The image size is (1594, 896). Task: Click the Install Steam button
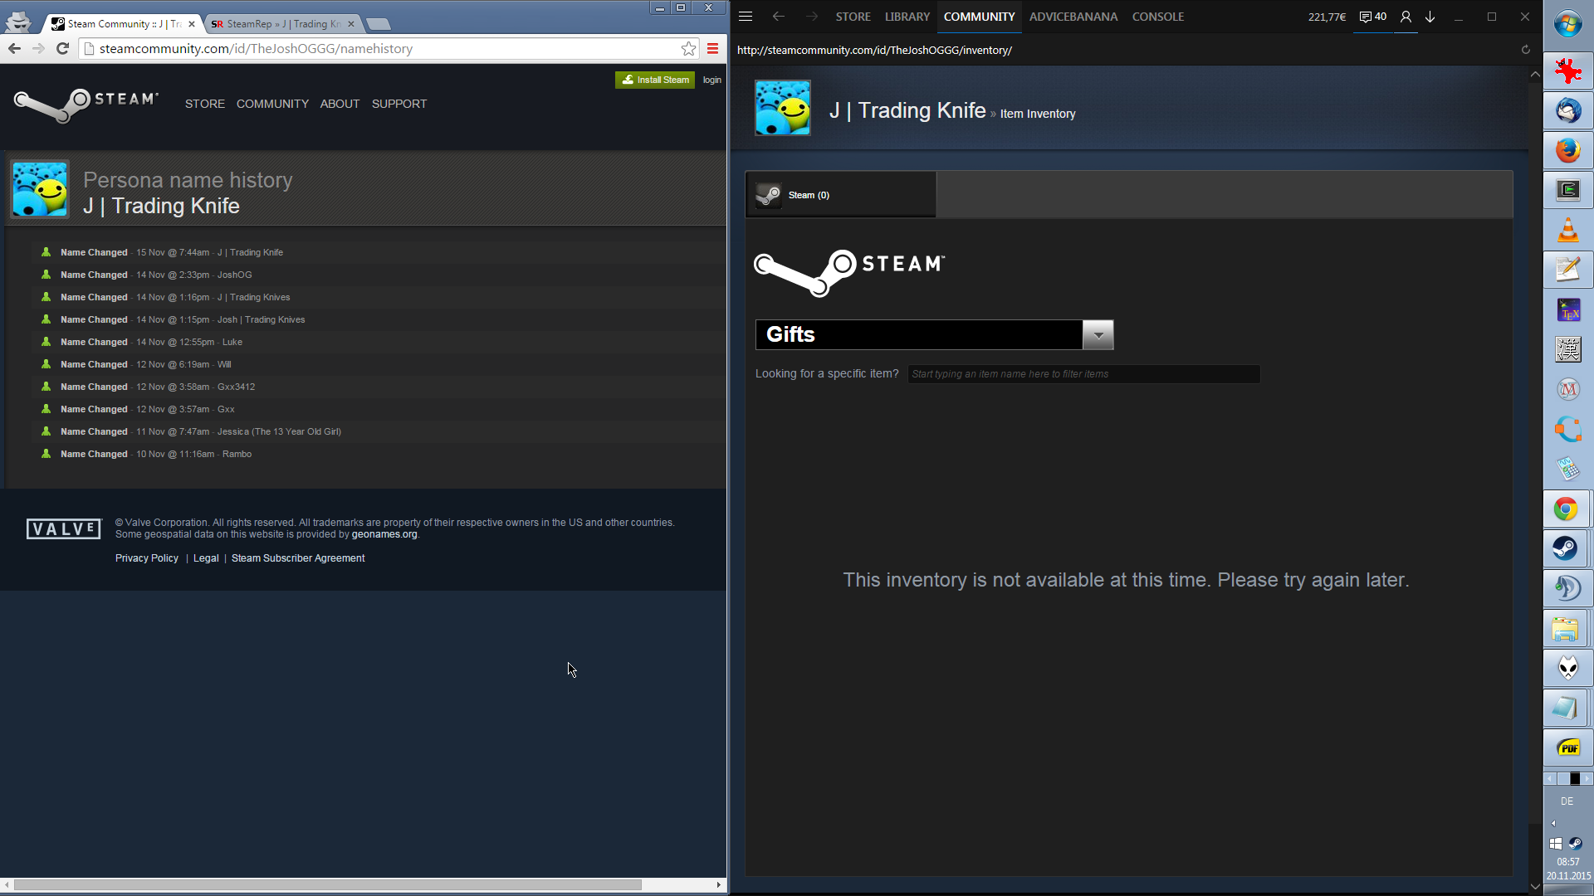tap(655, 80)
